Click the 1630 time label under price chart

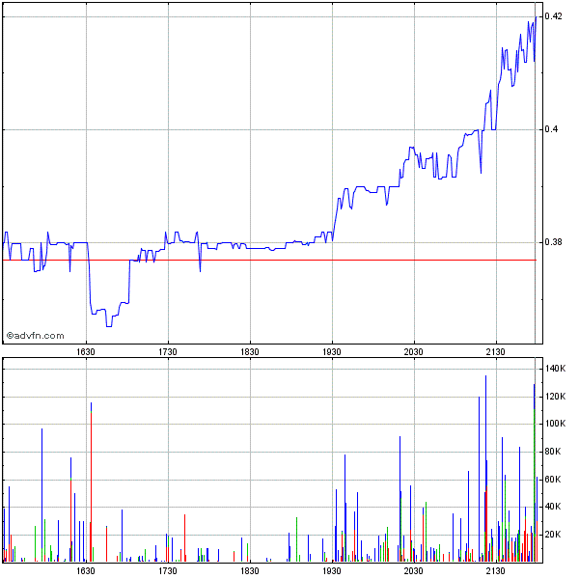86,352
